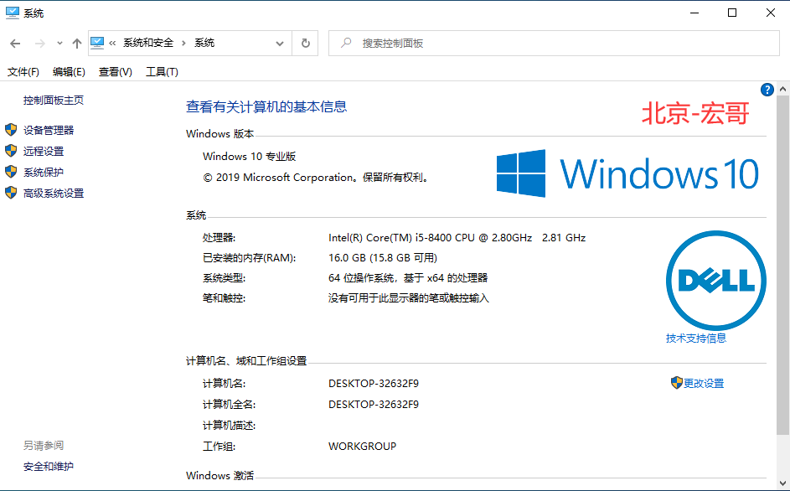Viewport: 790px width, 491px height.
Task: Click the scrollbar down arrow
Action: (782, 483)
